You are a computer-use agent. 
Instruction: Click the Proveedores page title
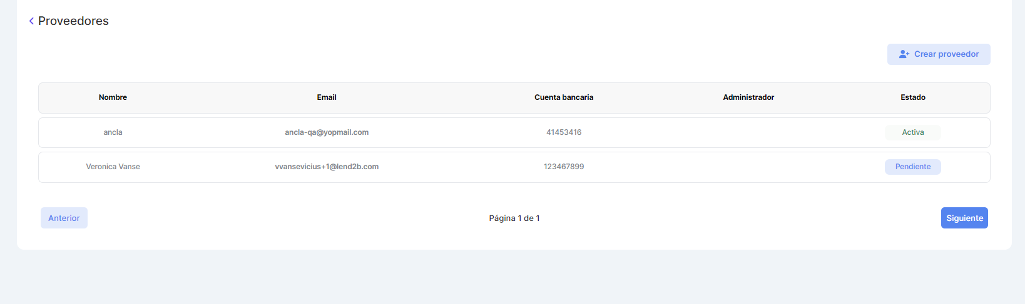73,21
